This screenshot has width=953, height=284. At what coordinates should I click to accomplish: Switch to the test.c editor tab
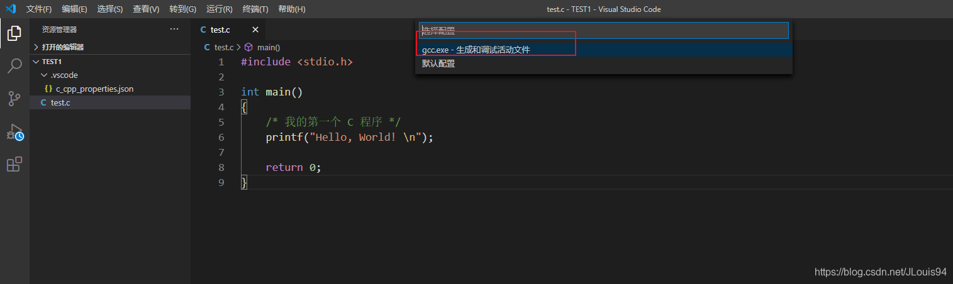[220, 30]
